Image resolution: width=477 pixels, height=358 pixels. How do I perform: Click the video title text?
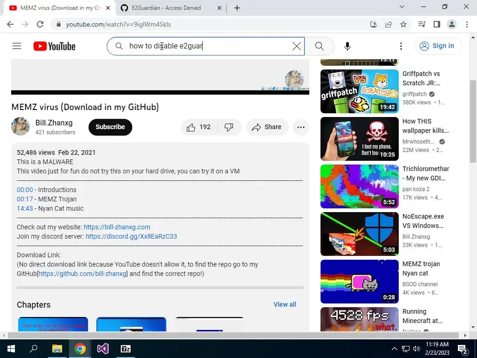[x=85, y=107]
